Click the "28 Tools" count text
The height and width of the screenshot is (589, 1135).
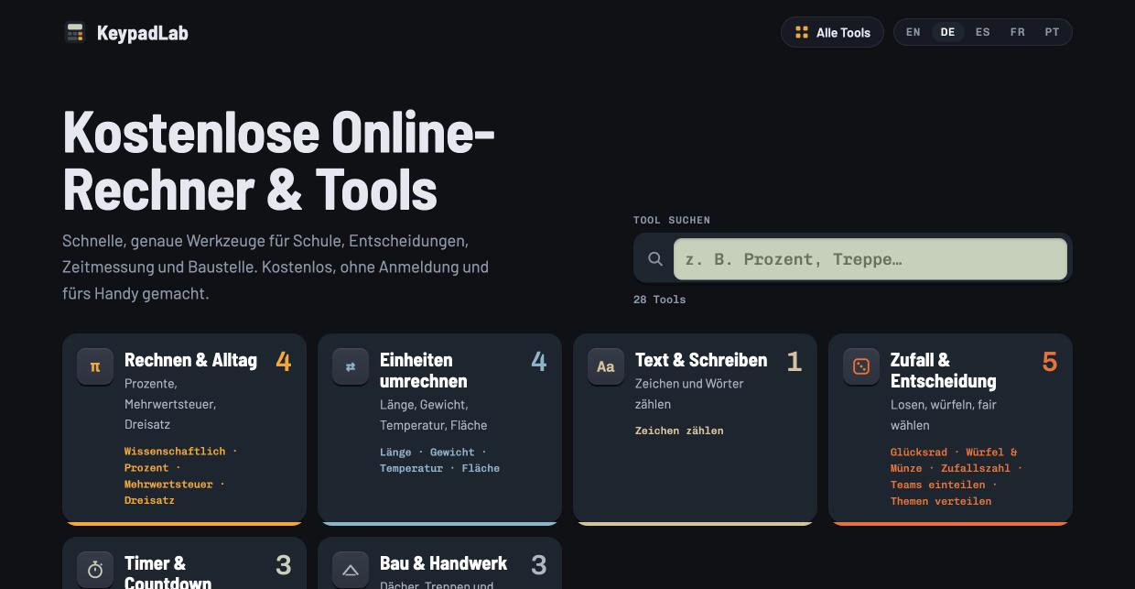(659, 300)
